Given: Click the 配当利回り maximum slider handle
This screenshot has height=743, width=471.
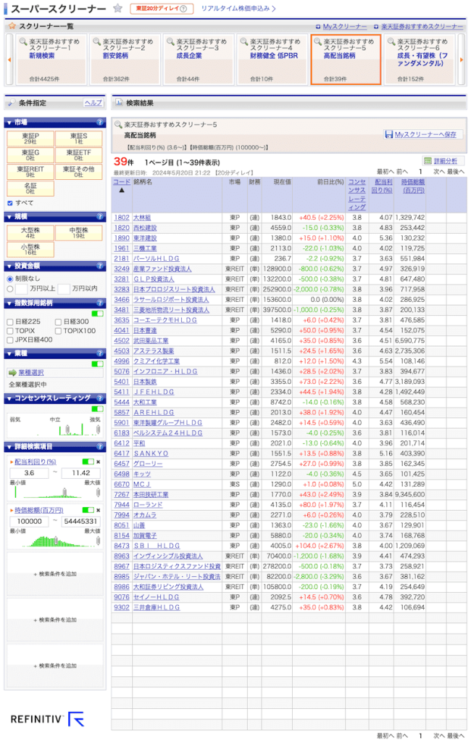Looking at the screenshot, I should (x=98, y=493).
